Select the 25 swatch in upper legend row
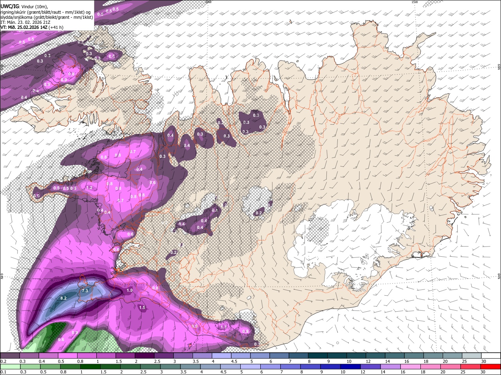 point(472,356)
